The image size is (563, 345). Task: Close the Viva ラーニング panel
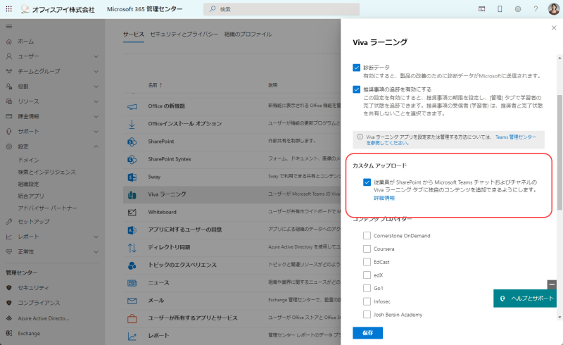tap(554, 27)
